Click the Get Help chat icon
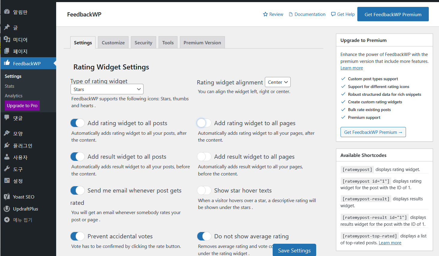The image size is (439, 256). tap(333, 14)
